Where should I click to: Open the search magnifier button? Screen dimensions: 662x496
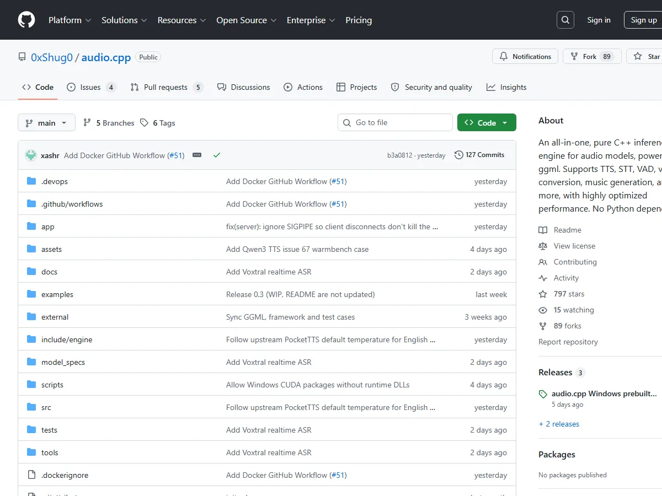(565, 20)
